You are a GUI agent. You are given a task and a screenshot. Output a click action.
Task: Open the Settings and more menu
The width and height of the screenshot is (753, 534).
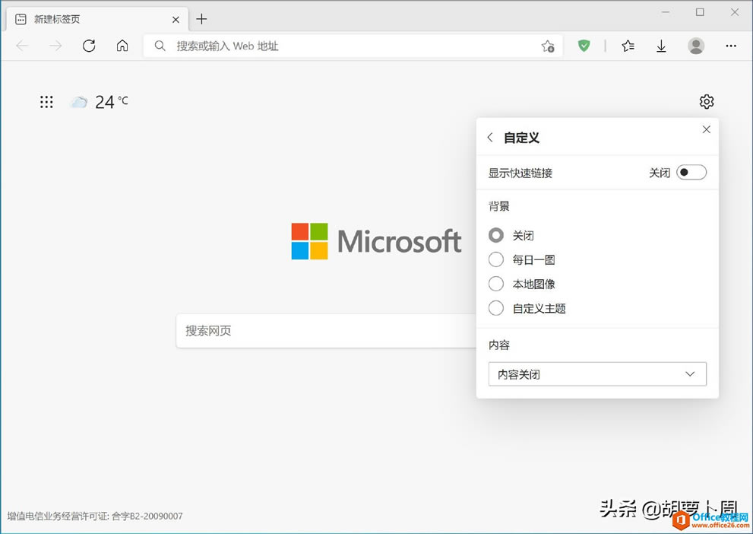click(x=731, y=46)
